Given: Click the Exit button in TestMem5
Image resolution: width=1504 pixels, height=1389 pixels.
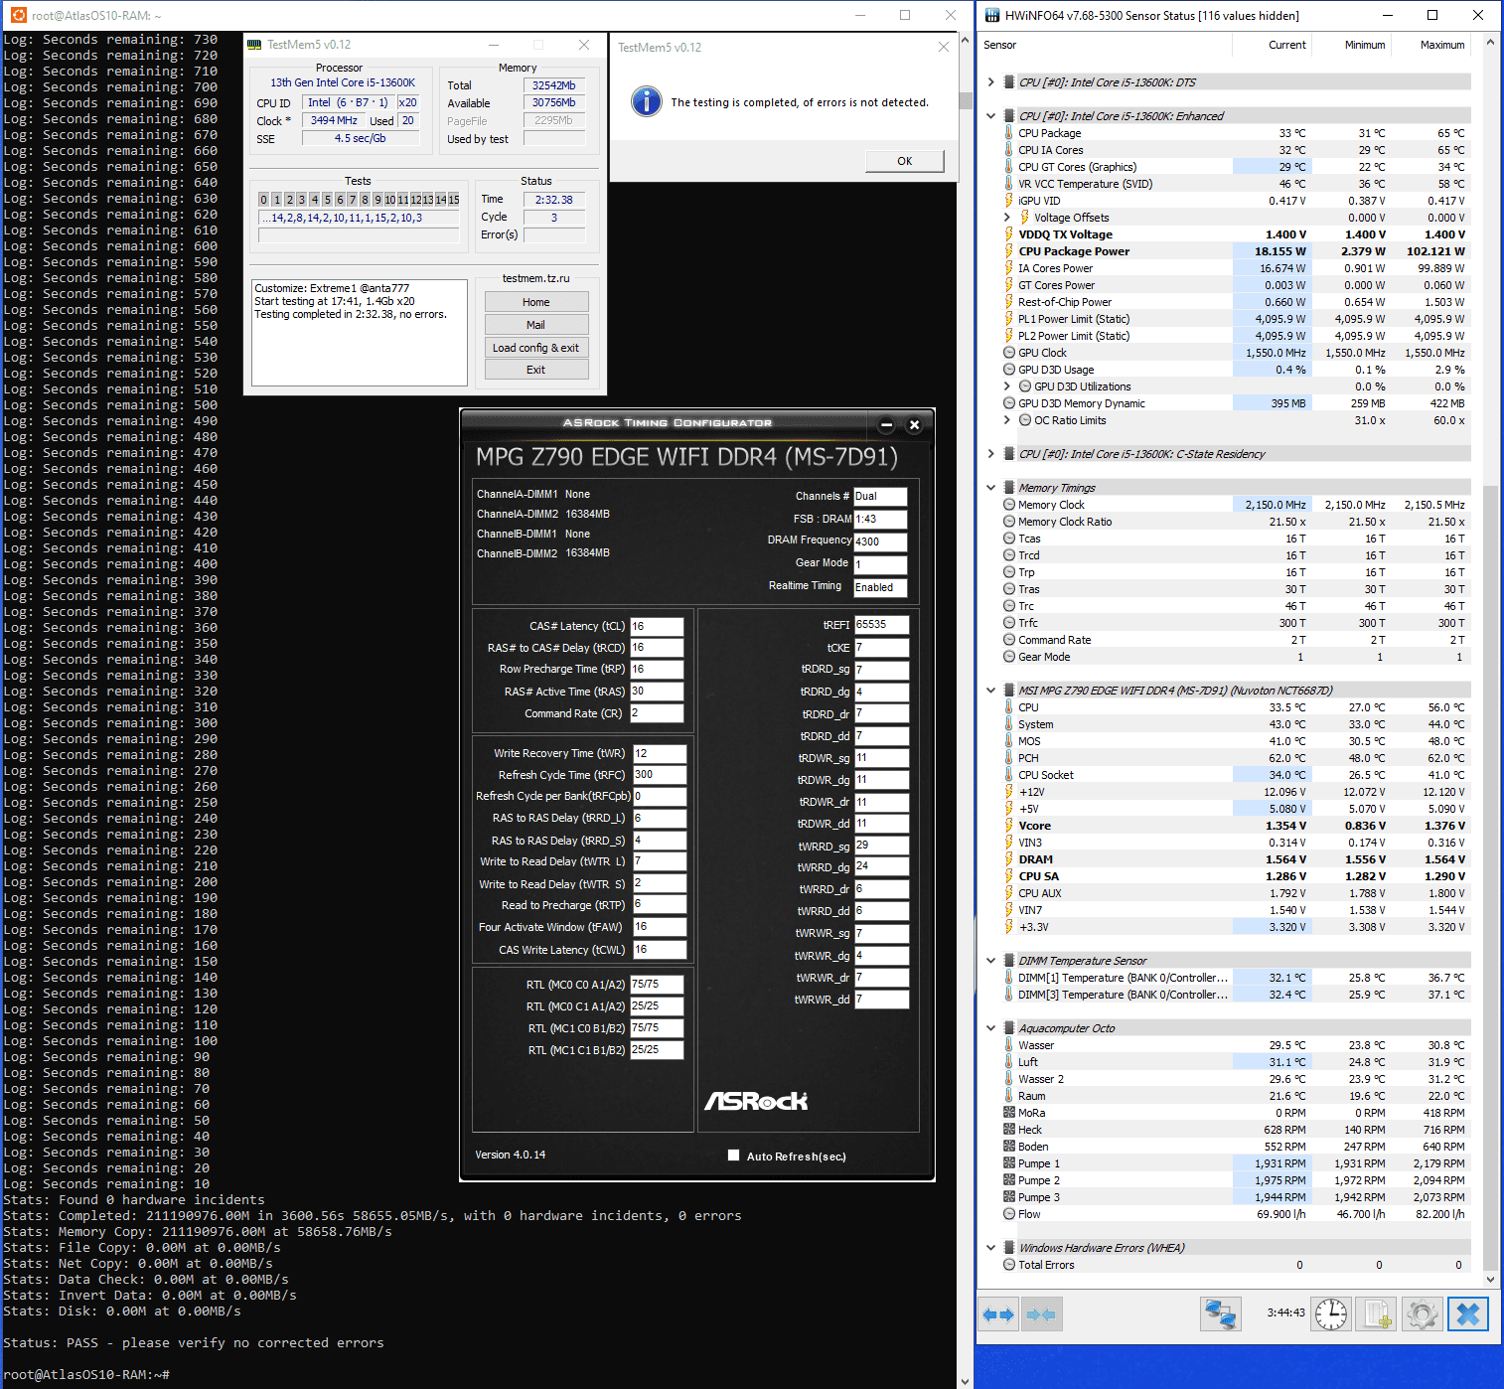Looking at the screenshot, I should point(536,370).
